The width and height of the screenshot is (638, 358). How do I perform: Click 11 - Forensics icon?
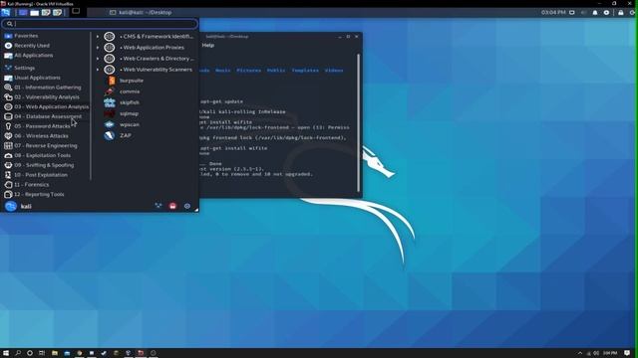(8, 185)
